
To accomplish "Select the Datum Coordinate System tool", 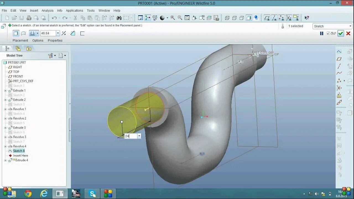I will (x=339, y=88).
